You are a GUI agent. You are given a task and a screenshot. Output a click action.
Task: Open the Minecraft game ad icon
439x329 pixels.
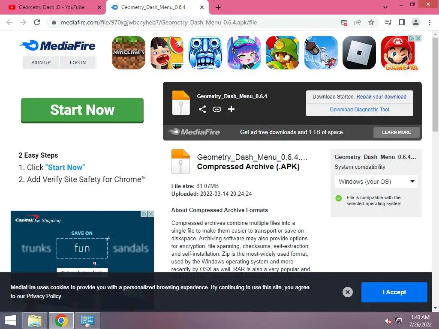(x=129, y=53)
